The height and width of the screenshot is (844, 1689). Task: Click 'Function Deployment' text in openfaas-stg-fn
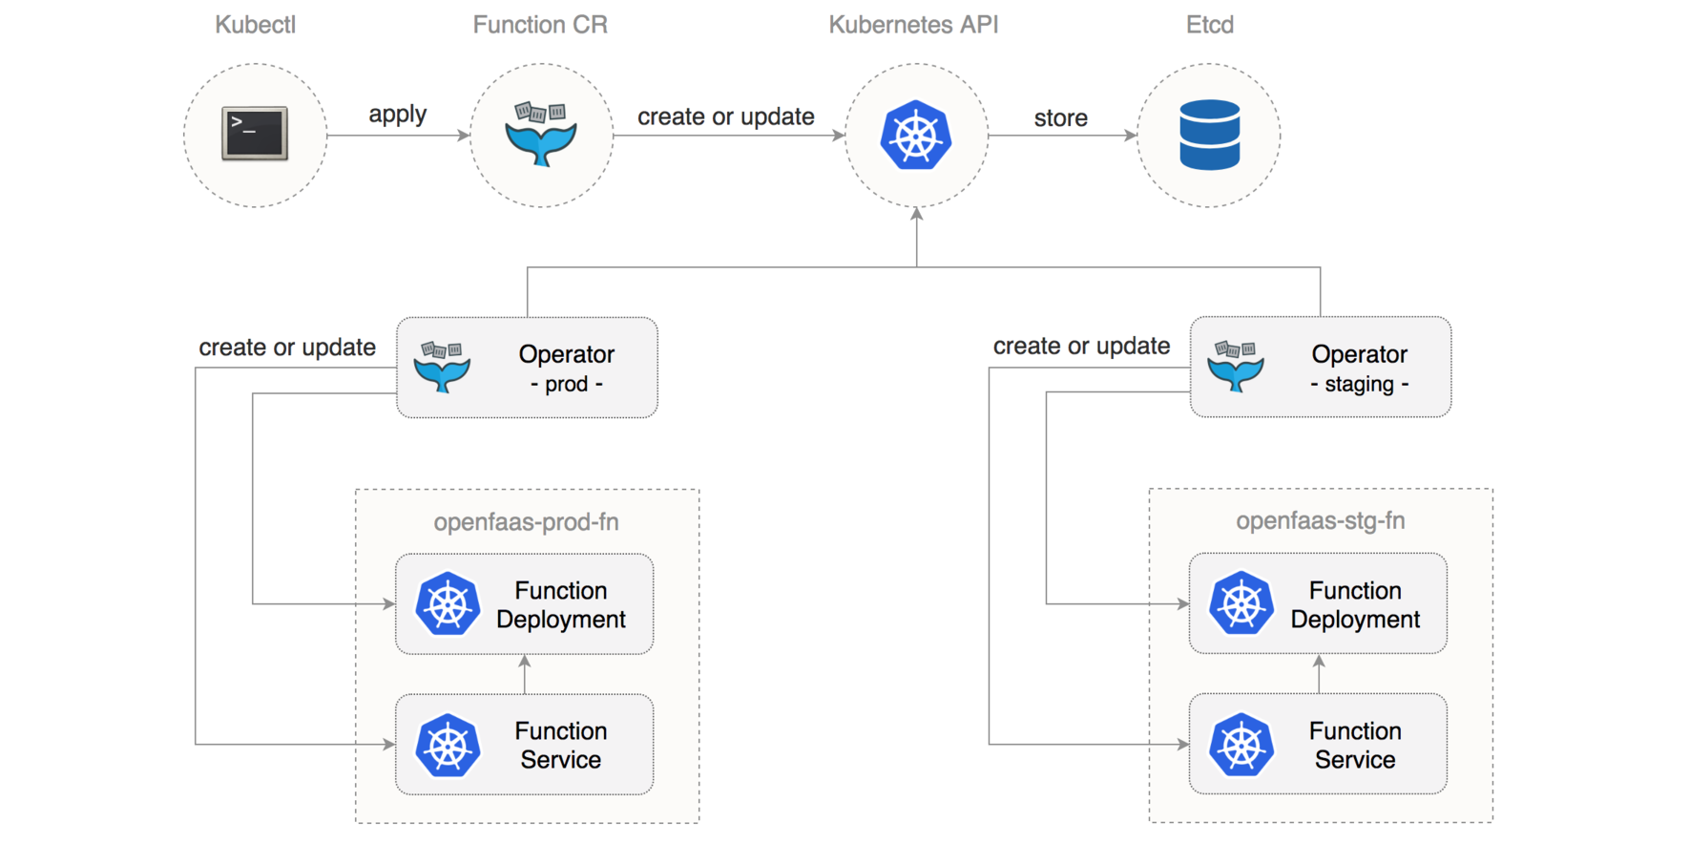pos(1355,604)
